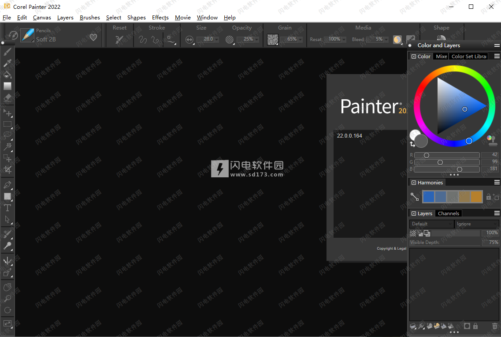501x337 pixels.
Task: Click the additional color white swatch
Action: point(414,134)
